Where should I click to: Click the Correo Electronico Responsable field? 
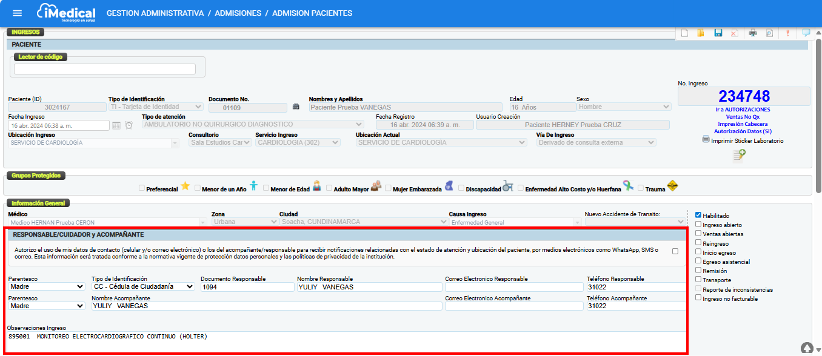click(513, 287)
